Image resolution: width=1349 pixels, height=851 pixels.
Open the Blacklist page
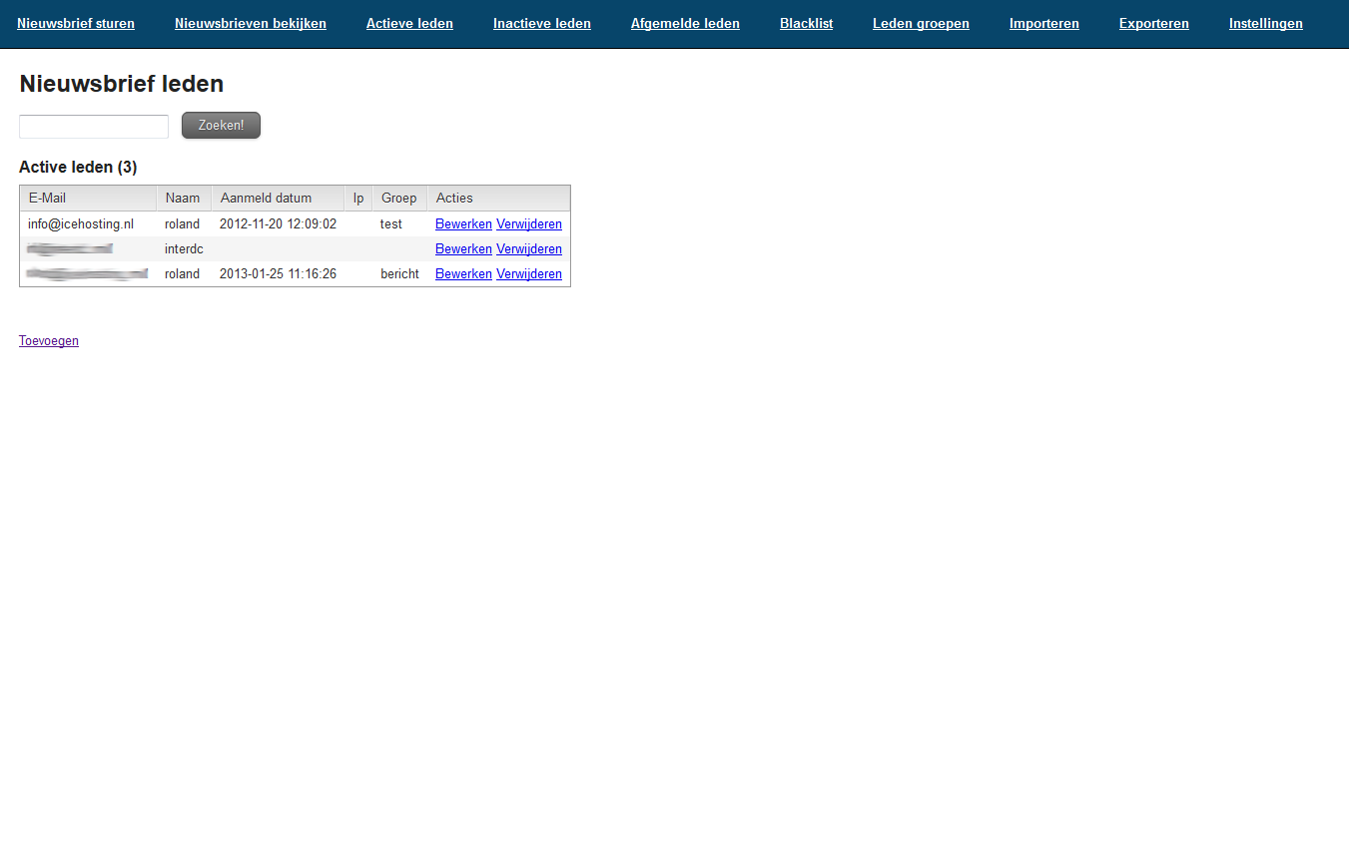[x=806, y=23]
